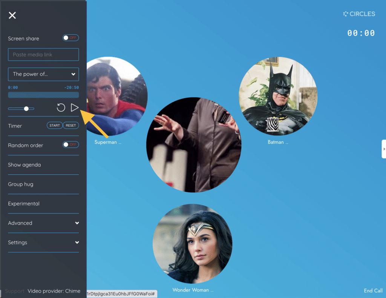386x298 pixels.
Task: Click the 'Batman ..' name label
Action: [278, 142]
